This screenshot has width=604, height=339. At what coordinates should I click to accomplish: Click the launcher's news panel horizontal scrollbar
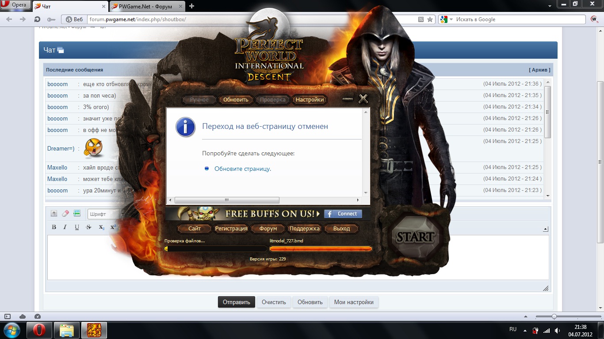pos(226,200)
